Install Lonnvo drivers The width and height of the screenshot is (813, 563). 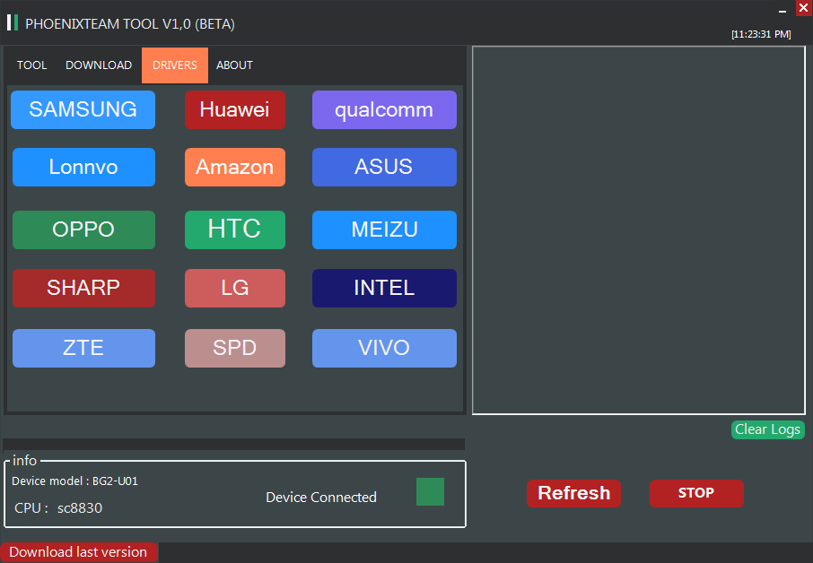(83, 167)
